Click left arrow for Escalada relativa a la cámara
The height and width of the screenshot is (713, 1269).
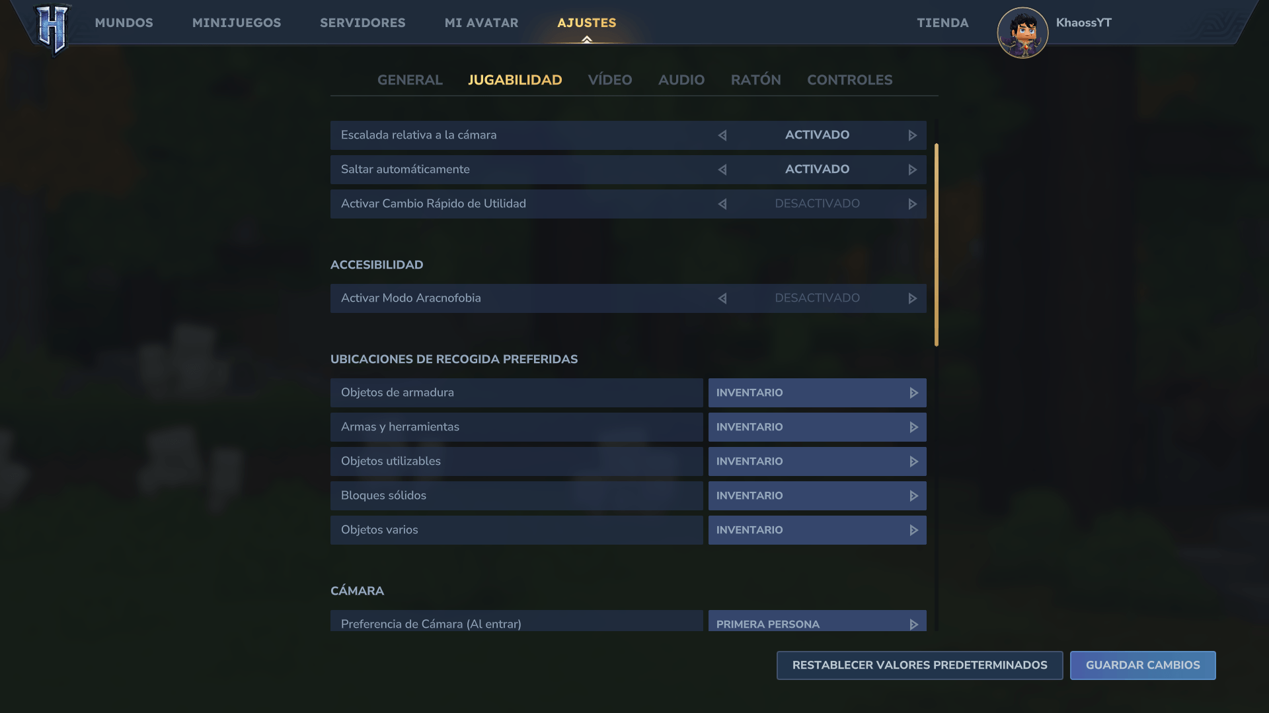(x=722, y=135)
